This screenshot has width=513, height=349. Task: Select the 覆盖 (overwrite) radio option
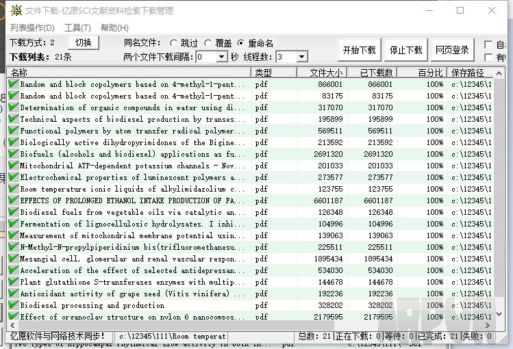click(208, 43)
